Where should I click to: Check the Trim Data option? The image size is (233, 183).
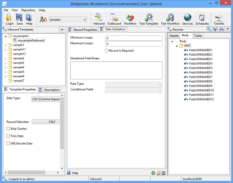click(x=8, y=136)
